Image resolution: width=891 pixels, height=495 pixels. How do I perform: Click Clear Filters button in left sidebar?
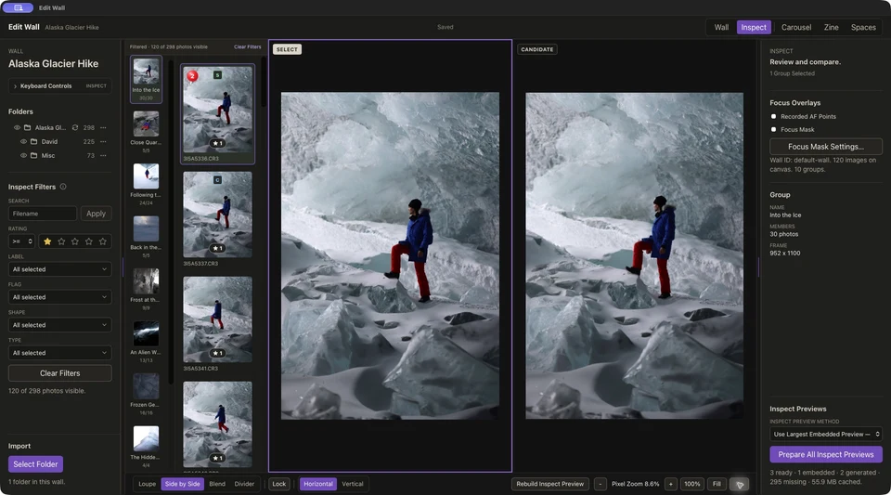[x=59, y=373]
